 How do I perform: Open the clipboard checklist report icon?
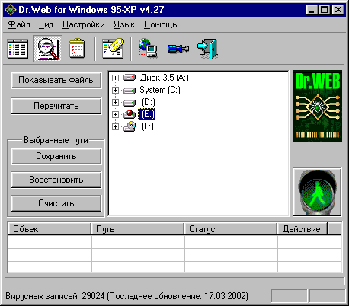point(77,48)
